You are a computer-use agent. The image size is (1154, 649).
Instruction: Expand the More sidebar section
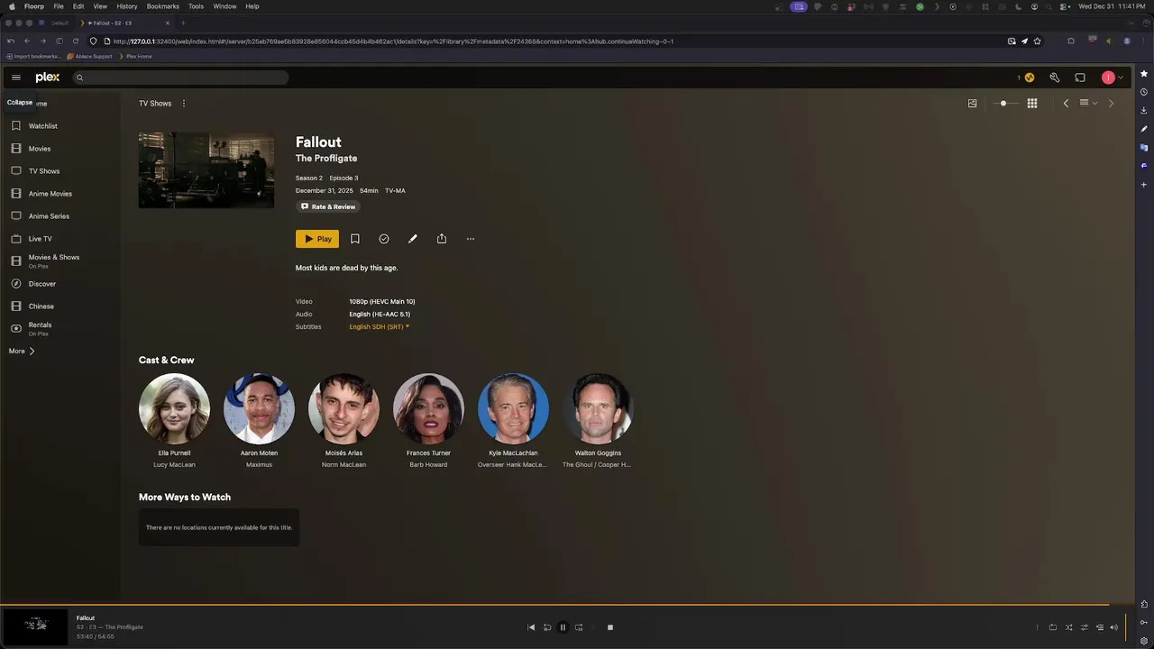pos(22,352)
